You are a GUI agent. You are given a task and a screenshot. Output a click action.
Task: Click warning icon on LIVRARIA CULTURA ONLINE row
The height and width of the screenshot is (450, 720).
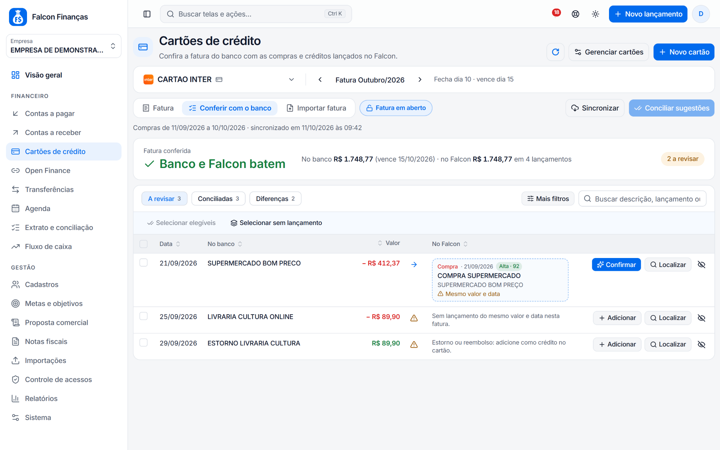point(414,318)
